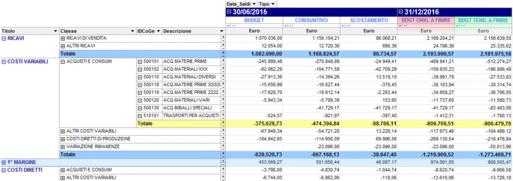Screen dimensions: 513x181
Task: Collapse account 500101 row
Action: pos(140,62)
